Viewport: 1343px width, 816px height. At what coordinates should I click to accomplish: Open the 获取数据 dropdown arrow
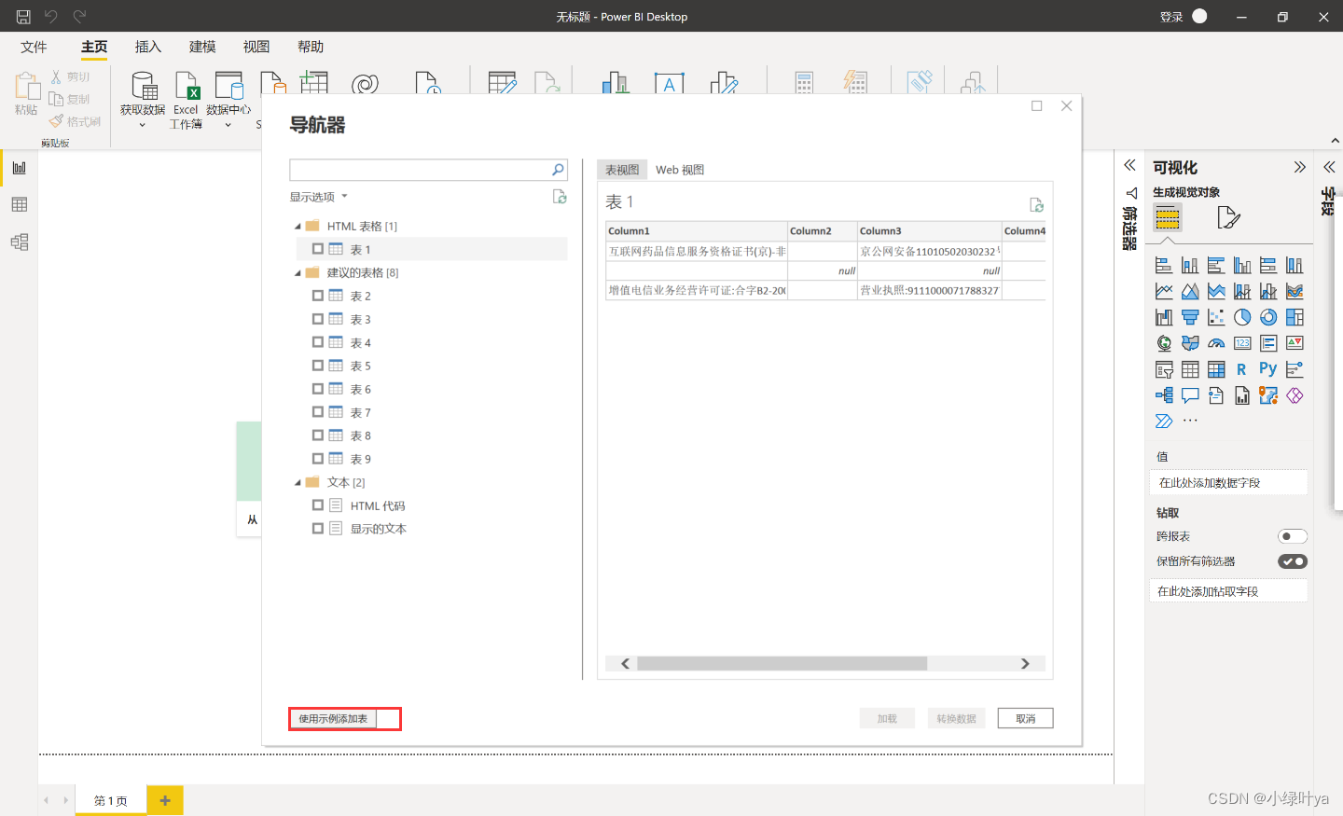(x=142, y=125)
